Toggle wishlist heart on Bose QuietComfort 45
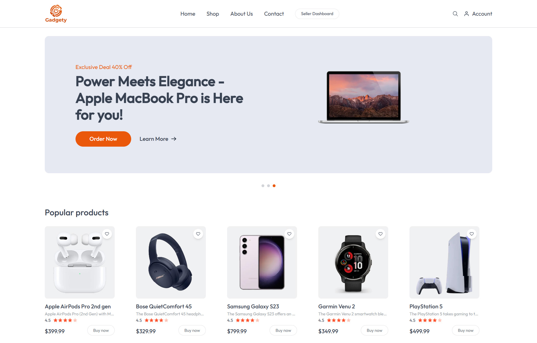537x343 pixels. [x=198, y=234]
